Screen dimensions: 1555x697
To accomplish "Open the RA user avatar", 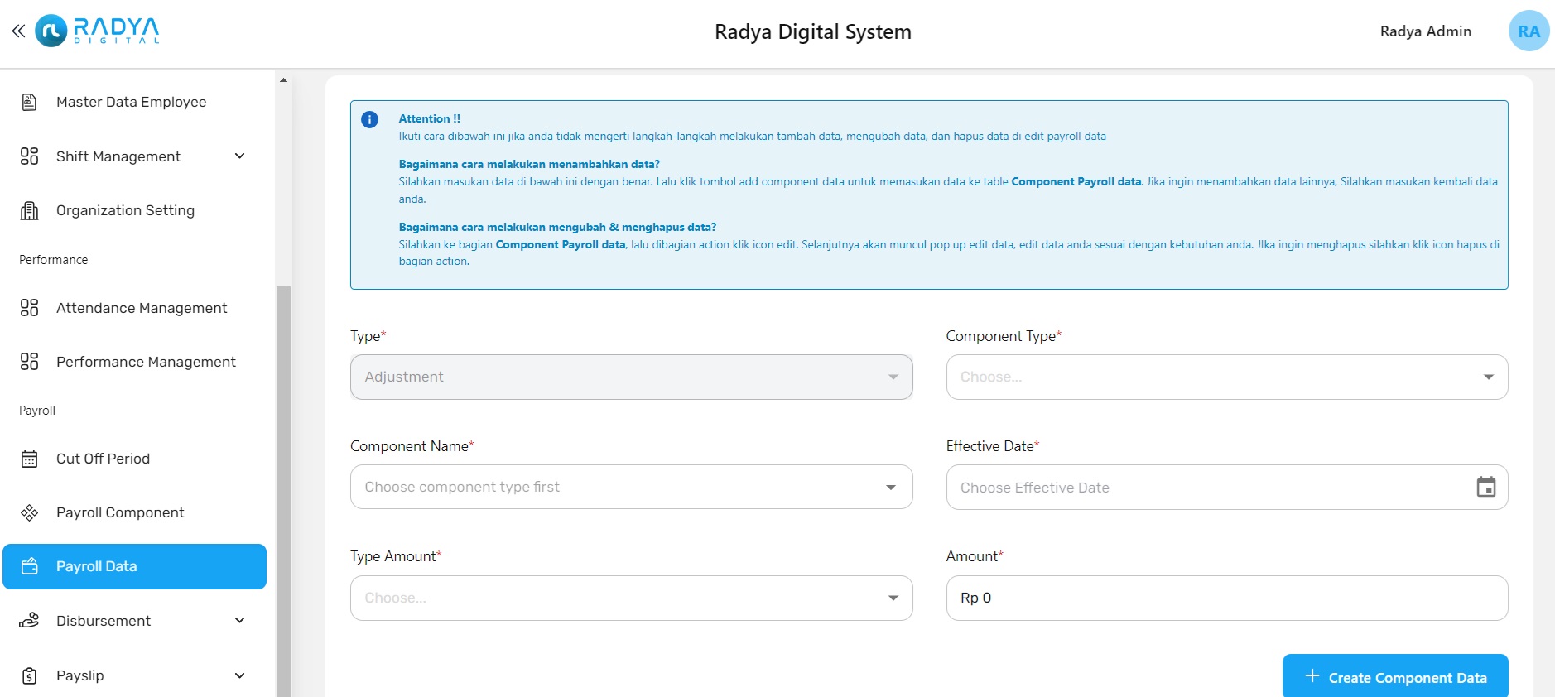I will (1529, 31).
